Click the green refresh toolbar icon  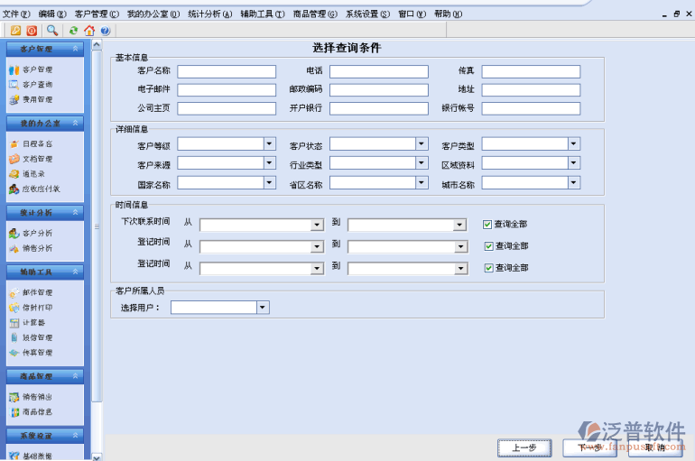73,30
